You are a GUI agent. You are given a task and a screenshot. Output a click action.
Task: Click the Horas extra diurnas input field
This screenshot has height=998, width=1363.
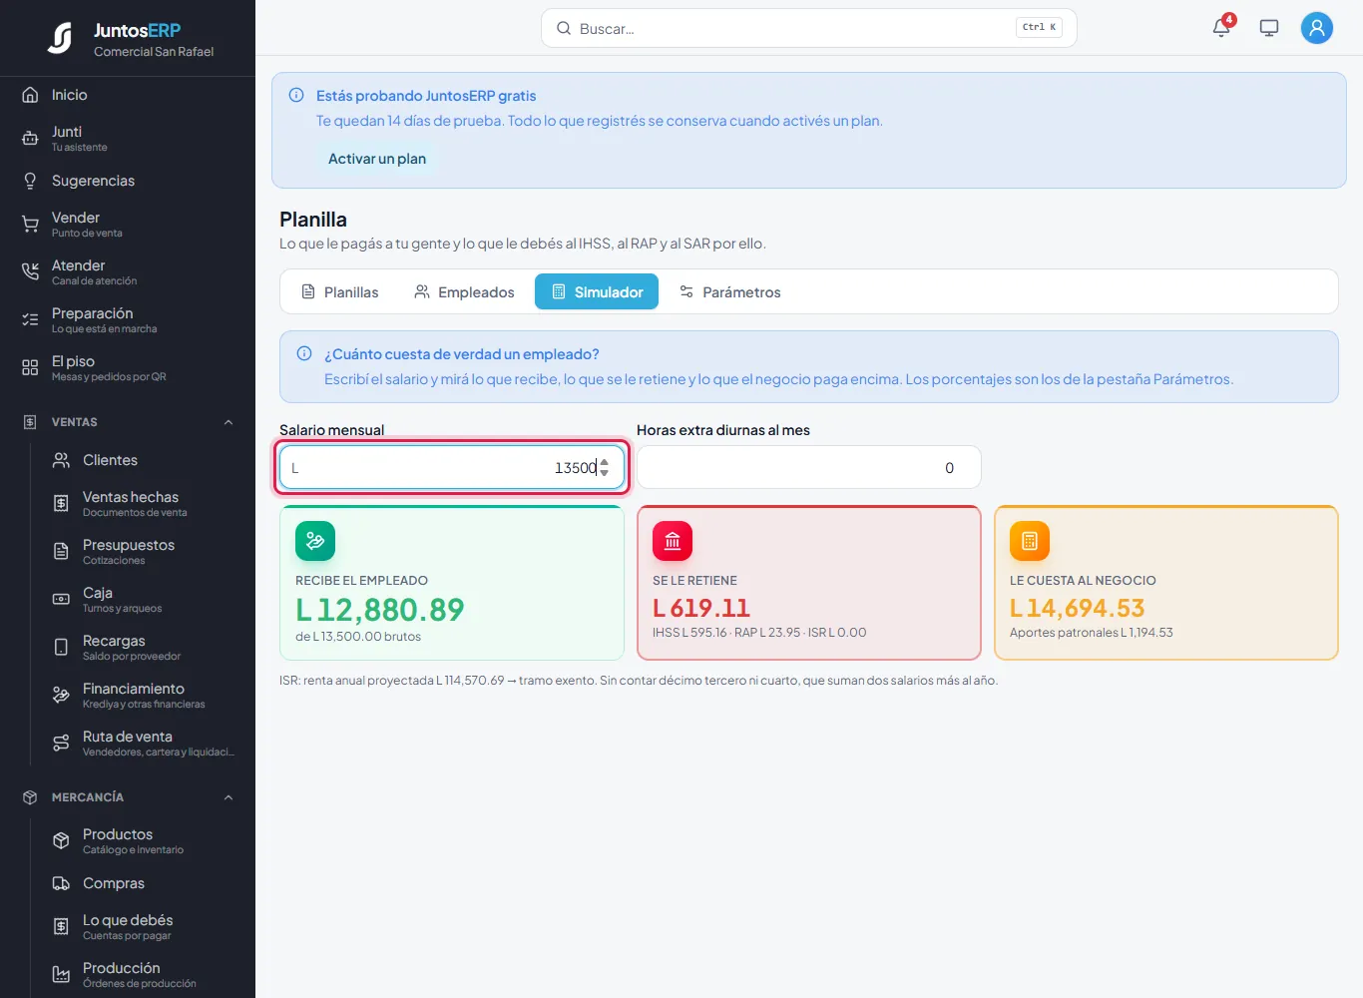(x=809, y=467)
